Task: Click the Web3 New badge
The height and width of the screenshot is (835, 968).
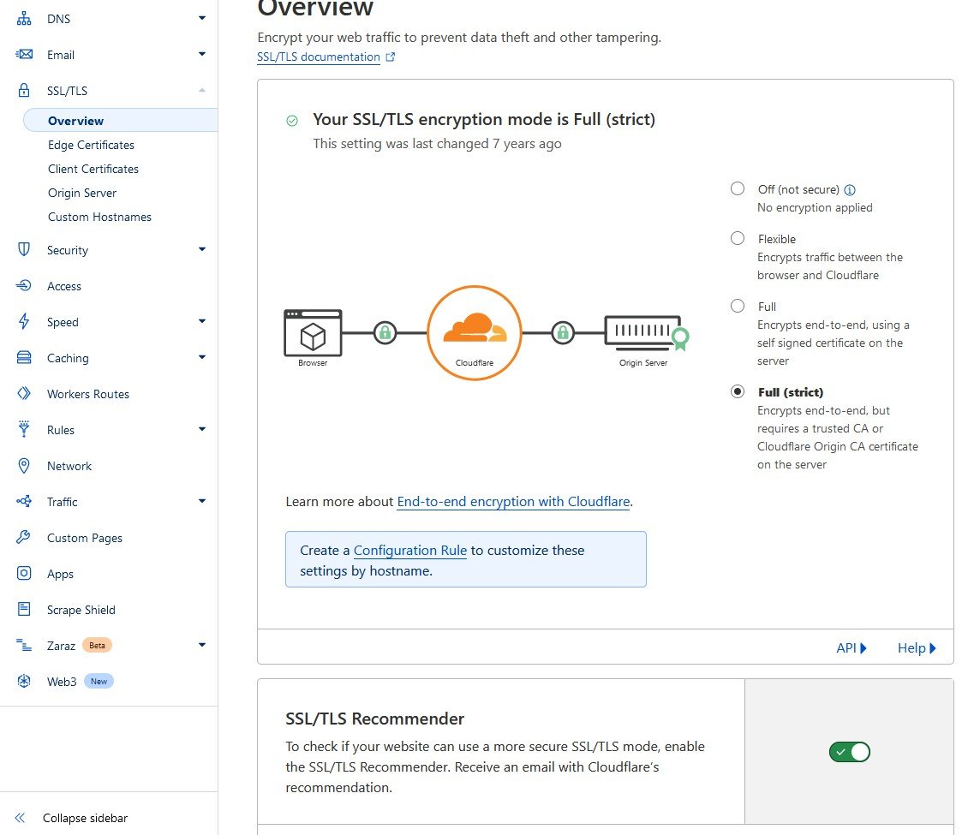Action: [x=99, y=682]
